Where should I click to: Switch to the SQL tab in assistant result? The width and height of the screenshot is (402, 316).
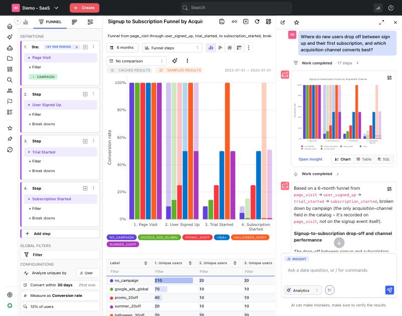(x=384, y=159)
